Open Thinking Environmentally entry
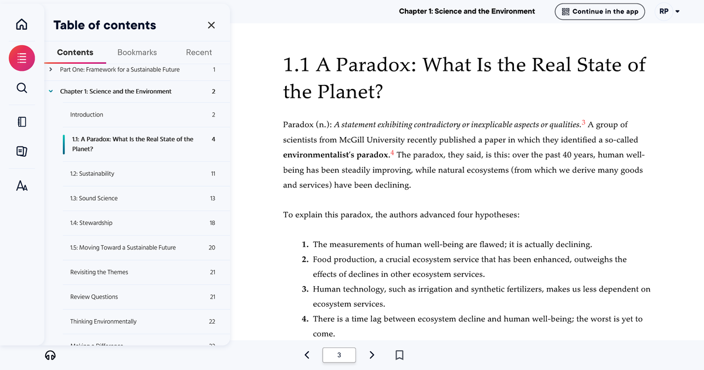704x370 pixels. (x=103, y=321)
